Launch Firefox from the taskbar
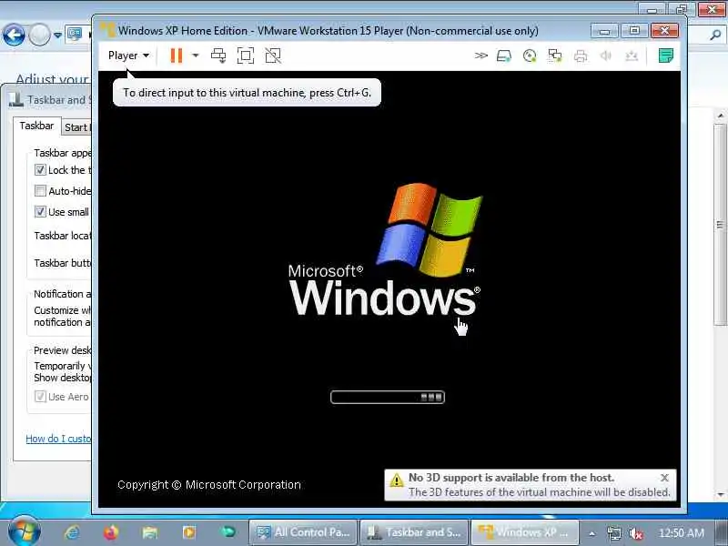This screenshot has height=546, width=728. pyautogui.click(x=111, y=532)
